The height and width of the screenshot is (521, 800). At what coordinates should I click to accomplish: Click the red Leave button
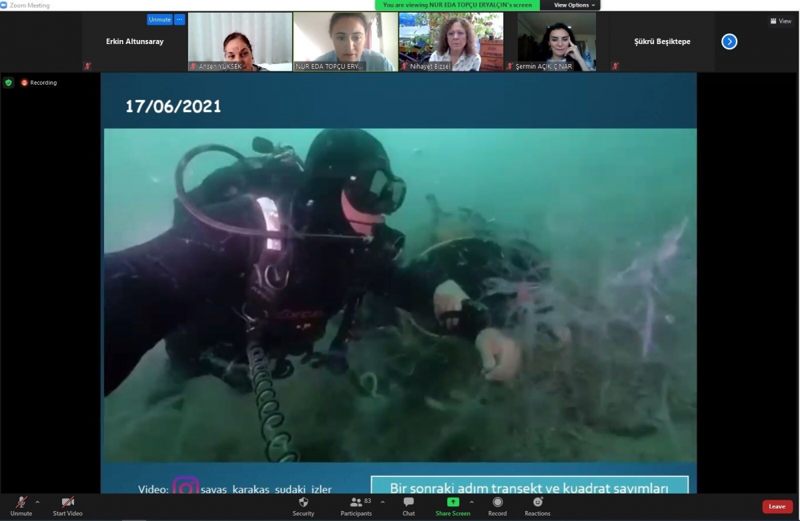pos(777,506)
